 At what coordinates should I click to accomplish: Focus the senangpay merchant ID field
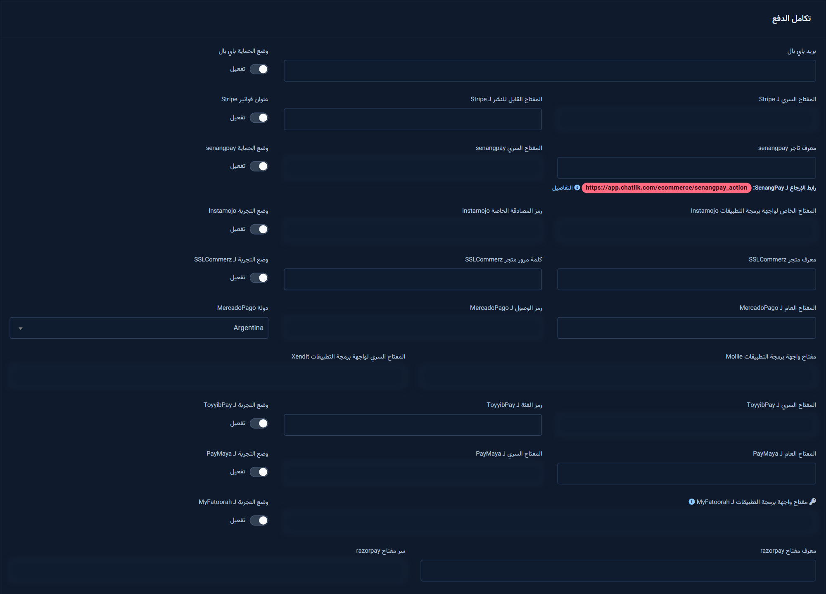tap(686, 168)
